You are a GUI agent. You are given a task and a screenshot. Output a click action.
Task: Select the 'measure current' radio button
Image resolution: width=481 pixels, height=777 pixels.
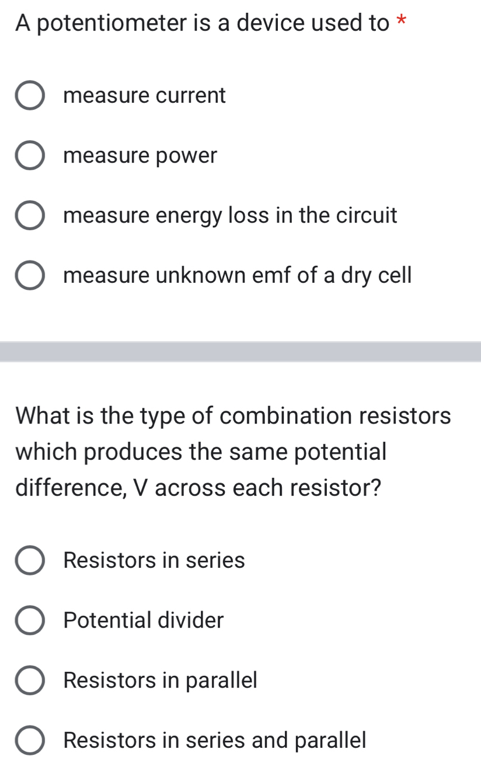pos(29,95)
